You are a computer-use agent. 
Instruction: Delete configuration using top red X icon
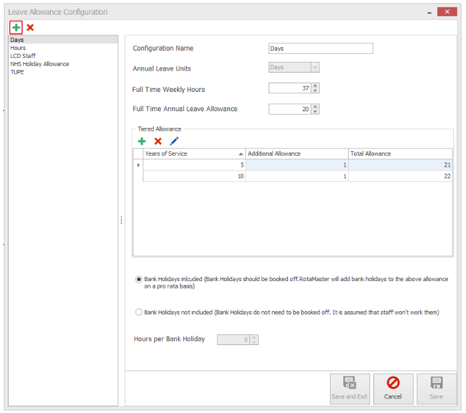click(x=30, y=27)
